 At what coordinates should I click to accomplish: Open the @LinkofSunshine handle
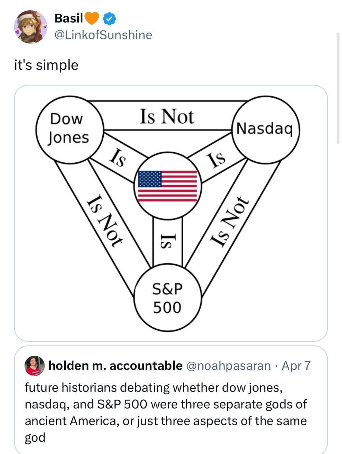tap(103, 35)
